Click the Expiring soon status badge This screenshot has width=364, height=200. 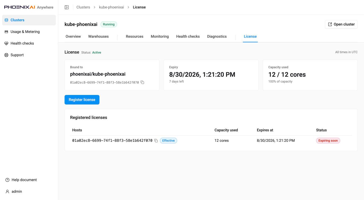[328, 140]
